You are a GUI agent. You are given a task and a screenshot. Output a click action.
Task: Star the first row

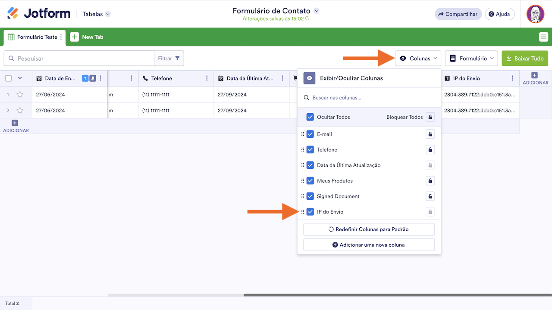click(x=20, y=95)
